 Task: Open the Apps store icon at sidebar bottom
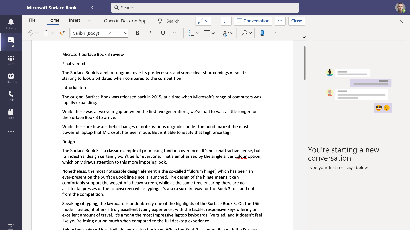click(11, 227)
